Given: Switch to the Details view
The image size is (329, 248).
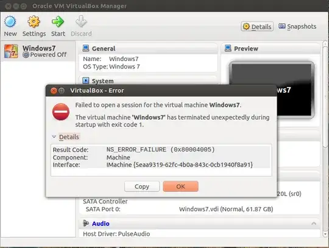Looking at the screenshot, I should [257, 26].
